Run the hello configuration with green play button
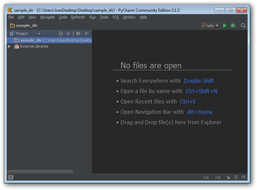The image size is (257, 190). pyautogui.click(x=225, y=25)
